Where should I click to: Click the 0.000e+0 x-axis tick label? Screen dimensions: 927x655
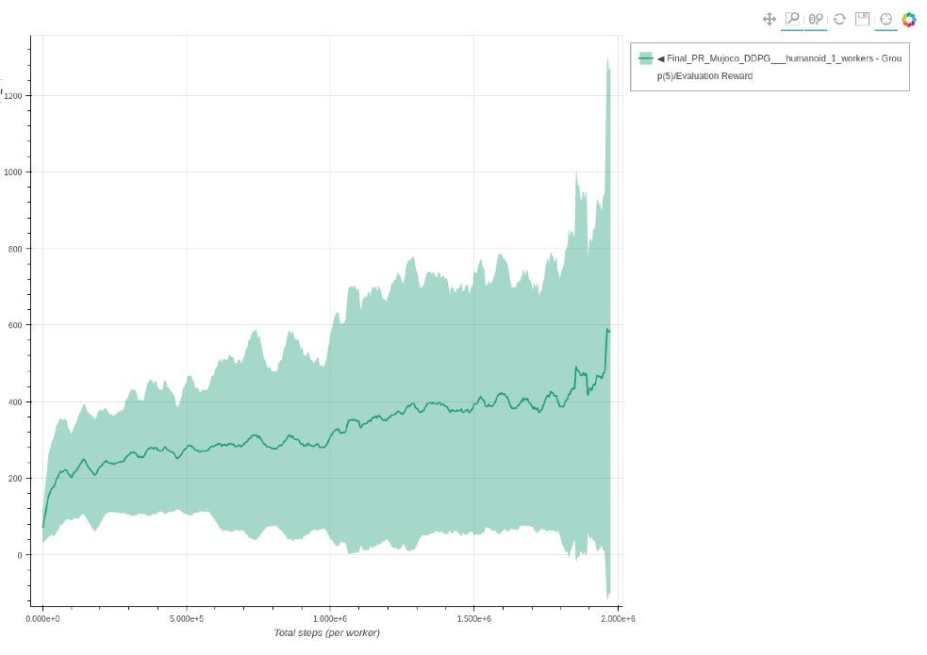[x=42, y=618]
